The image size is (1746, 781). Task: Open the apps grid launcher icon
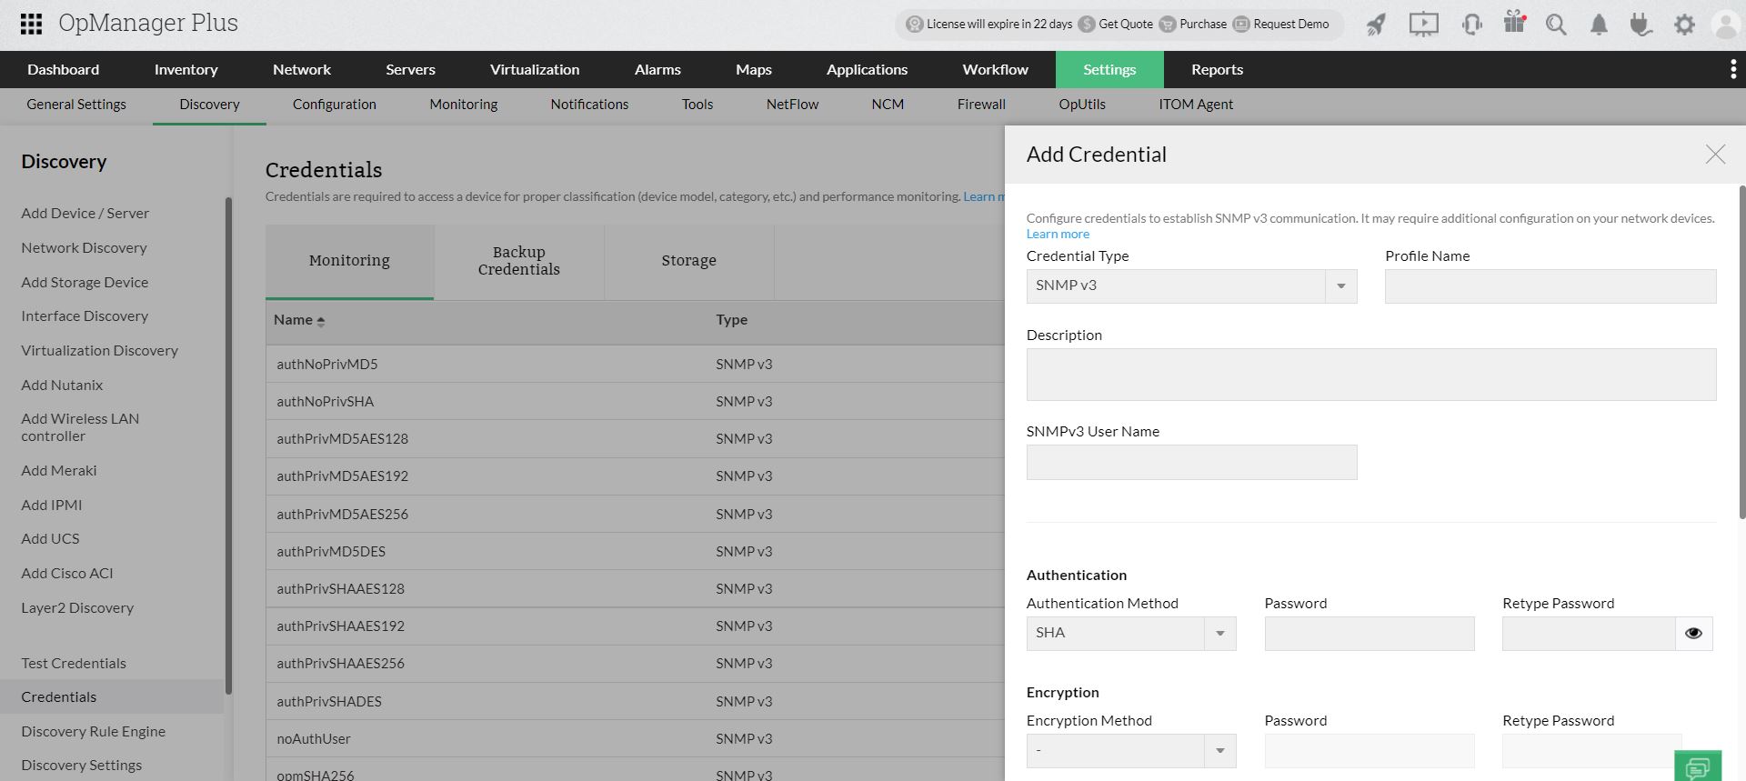click(31, 24)
